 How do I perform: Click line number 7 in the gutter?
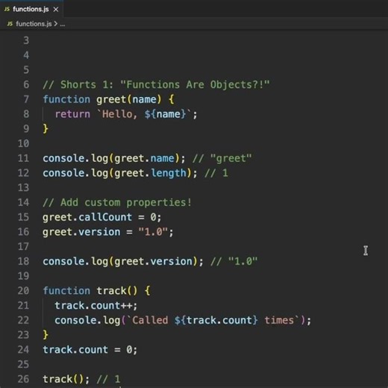[26, 99]
